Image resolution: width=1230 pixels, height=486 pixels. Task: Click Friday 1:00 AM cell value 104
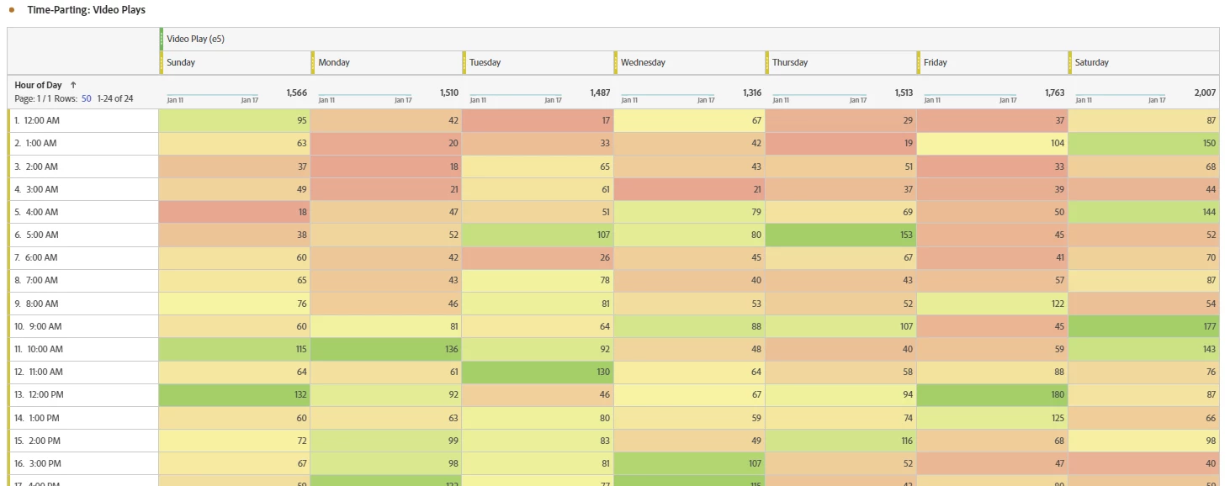click(992, 143)
